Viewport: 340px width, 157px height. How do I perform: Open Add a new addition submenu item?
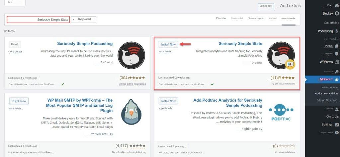coord(326,93)
